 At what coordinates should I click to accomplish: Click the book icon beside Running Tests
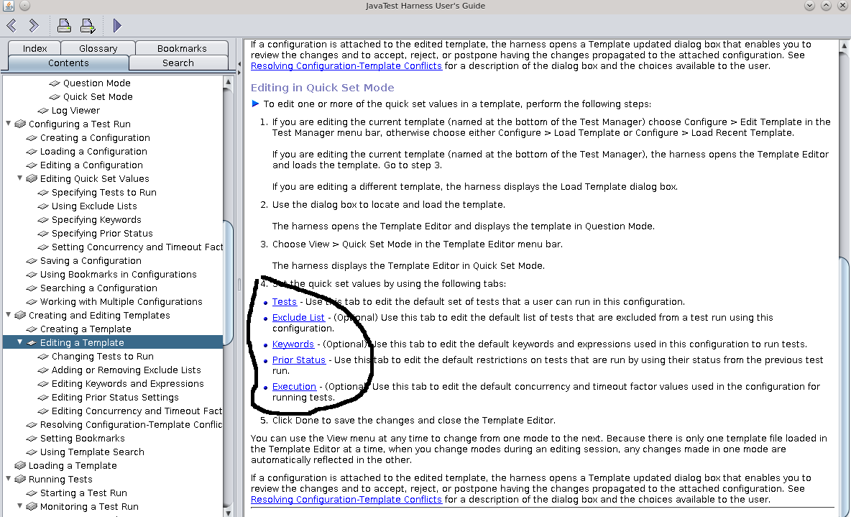(x=20, y=480)
